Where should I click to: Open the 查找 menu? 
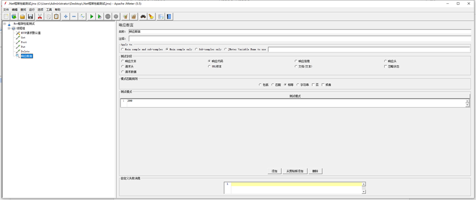coord(23,10)
